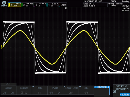The width and height of the screenshot is (130, 97).
Task: Click the Auto 0.04 V trigger level
Action: coord(89,6)
